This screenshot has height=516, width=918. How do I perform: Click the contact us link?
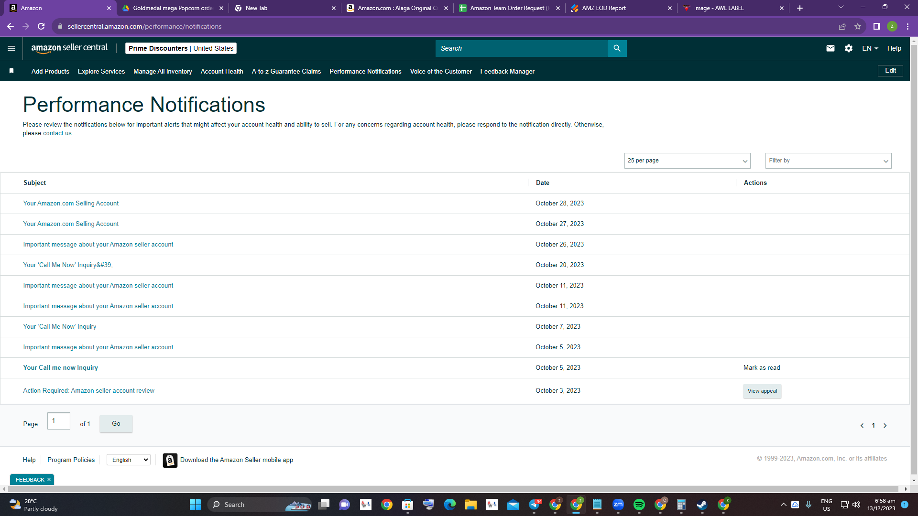(57, 133)
